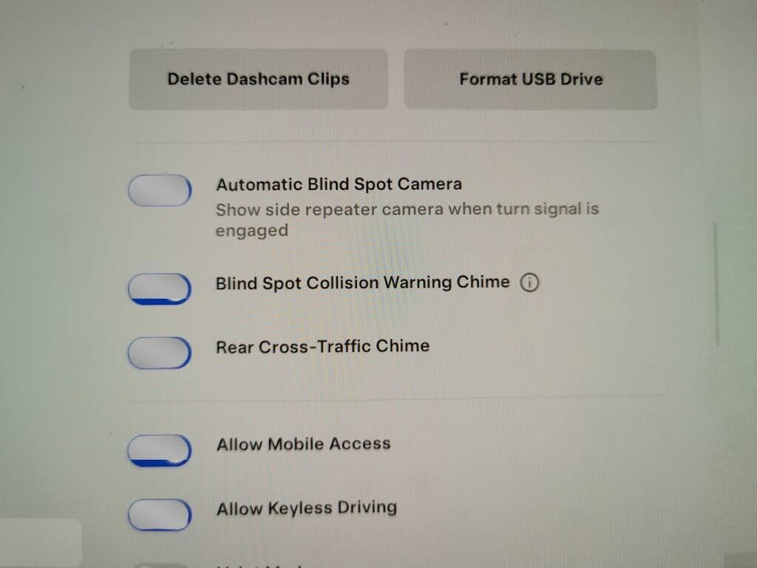757x568 pixels.
Task: Disable the Allow Mobile Access toggle
Action: tap(160, 450)
